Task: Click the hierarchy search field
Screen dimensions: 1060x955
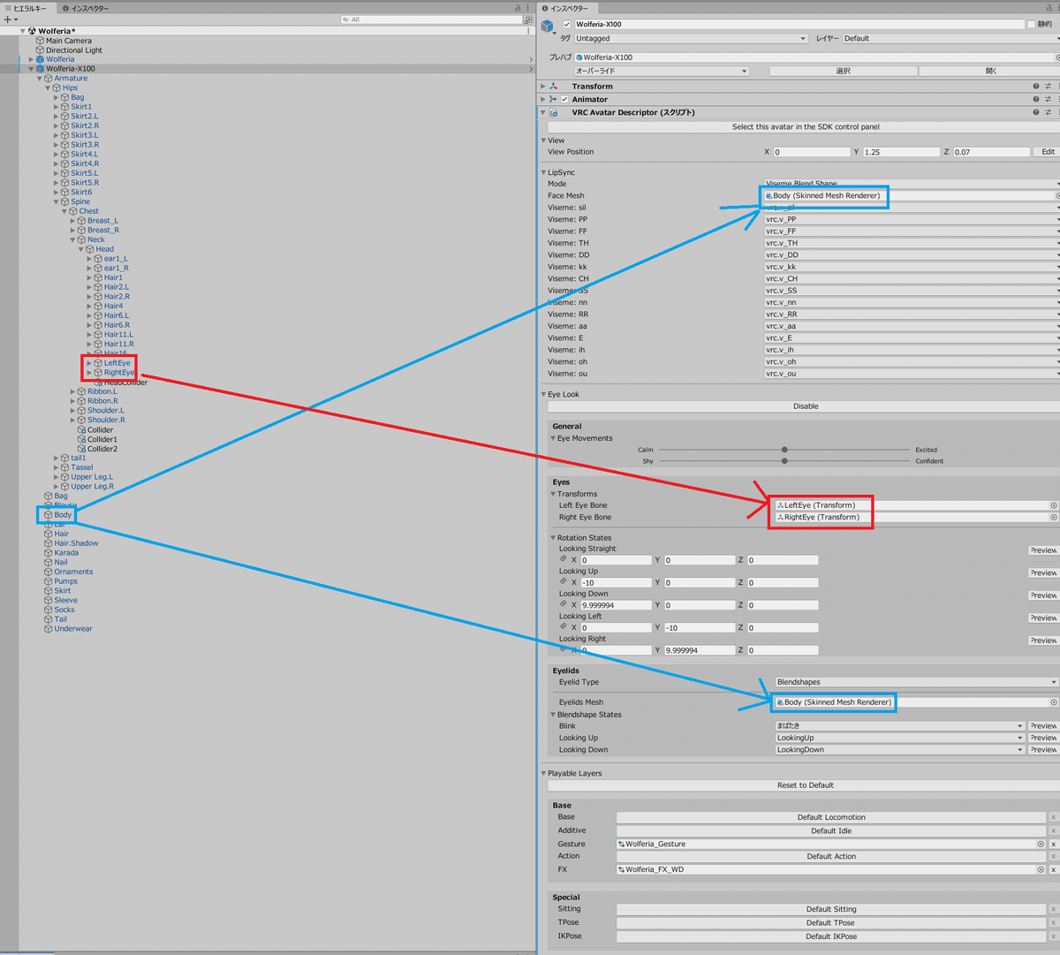Action: 431,19
